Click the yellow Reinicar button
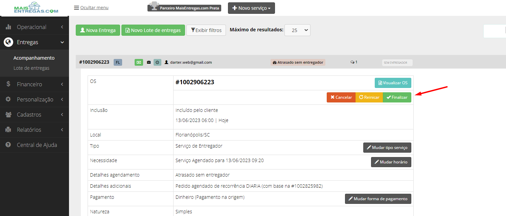This screenshot has width=506, height=216. [369, 97]
